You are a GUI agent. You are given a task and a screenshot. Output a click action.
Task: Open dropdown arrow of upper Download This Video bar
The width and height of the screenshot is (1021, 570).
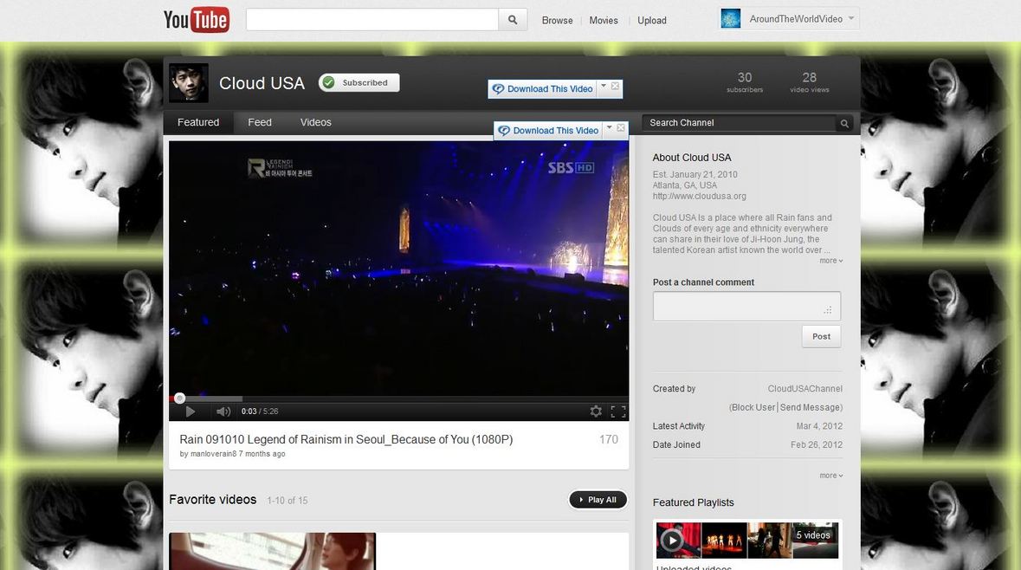pyautogui.click(x=604, y=86)
